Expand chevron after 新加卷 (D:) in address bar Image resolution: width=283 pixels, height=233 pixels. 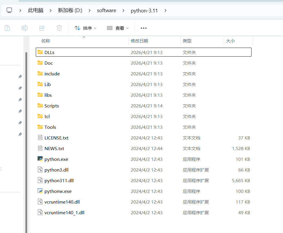coord(90,11)
